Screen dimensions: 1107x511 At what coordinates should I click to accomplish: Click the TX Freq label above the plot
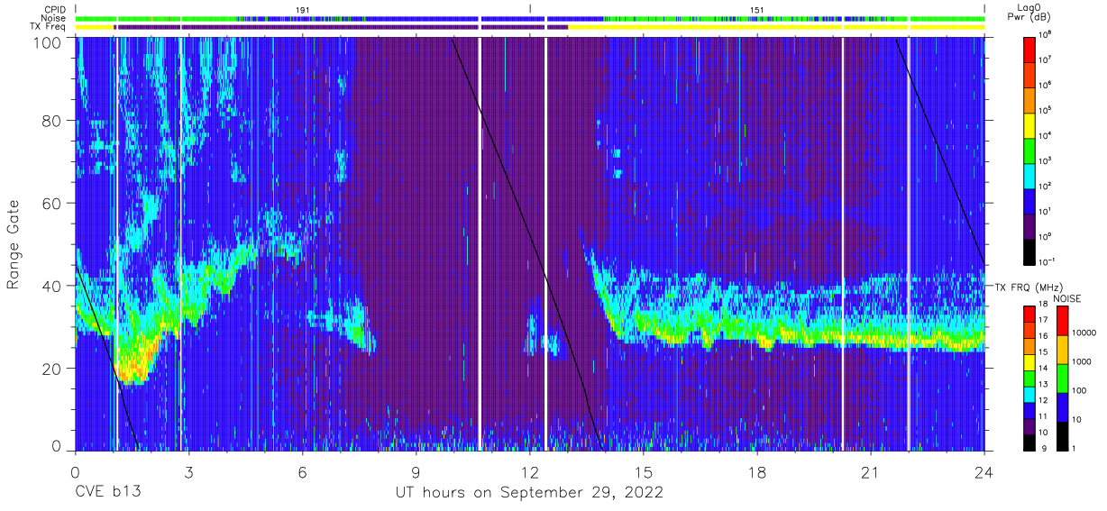coord(49,27)
